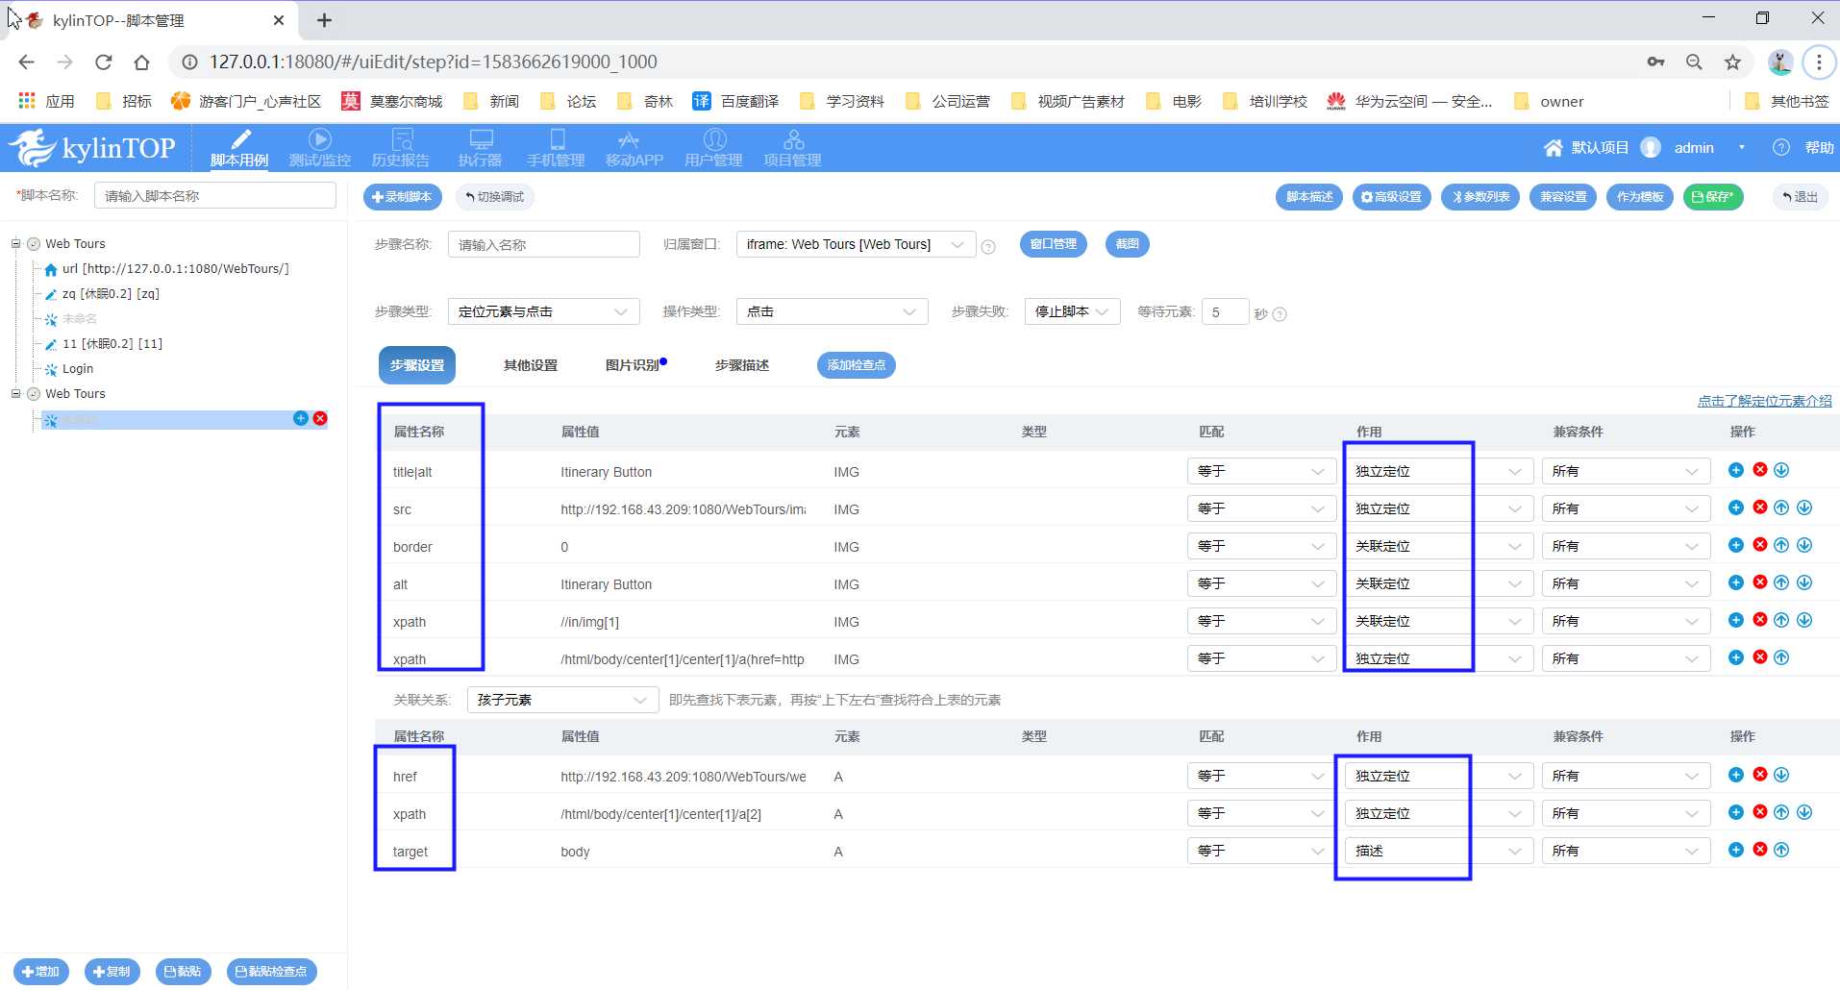Delete the target attribute row
The height and width of the screenshot is (990, 1840).
(1760, 850)
